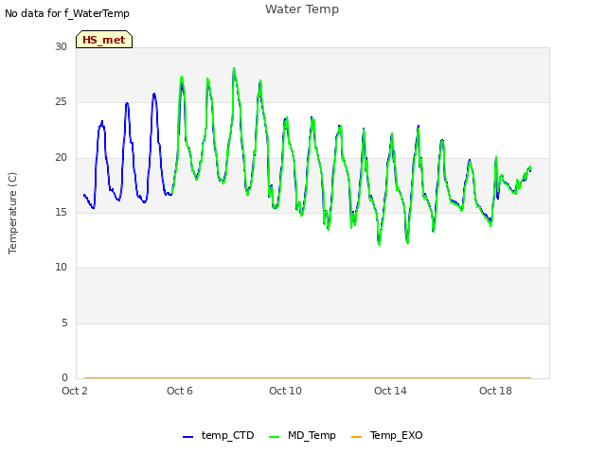
Task: Click the 15 y-axis tick label
Action: [61, 212]
